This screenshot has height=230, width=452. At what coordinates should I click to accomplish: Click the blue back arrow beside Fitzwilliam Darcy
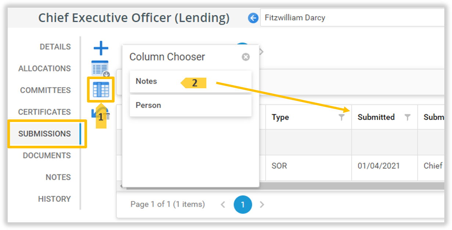click(x=253, y=18)
